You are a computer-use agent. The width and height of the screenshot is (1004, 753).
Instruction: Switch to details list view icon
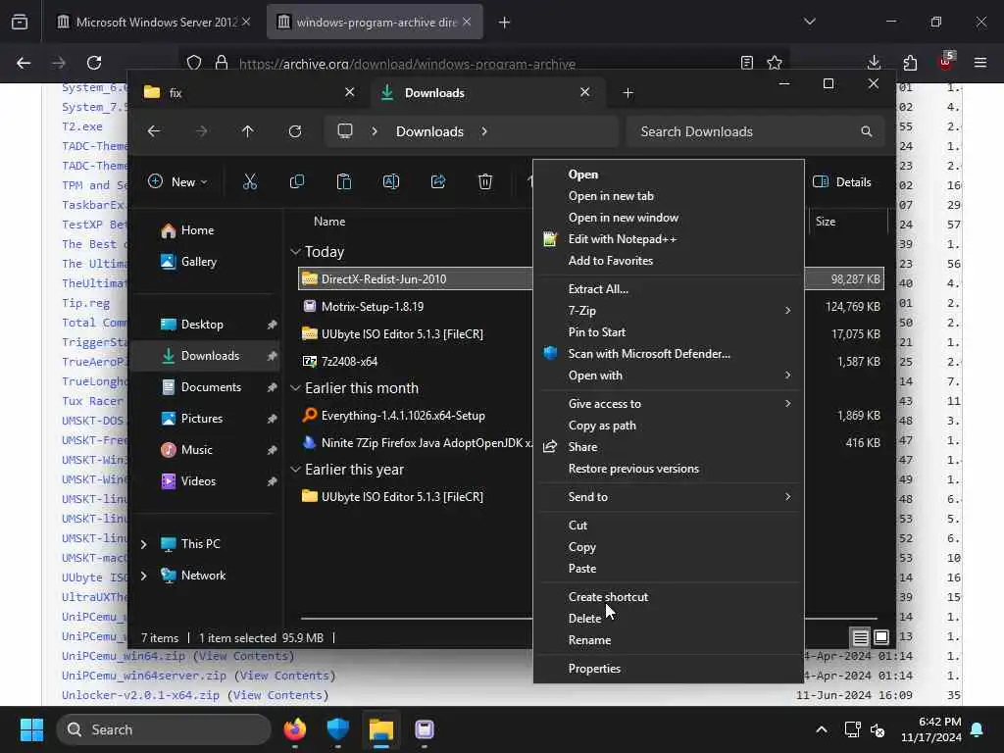coord(860,637)
